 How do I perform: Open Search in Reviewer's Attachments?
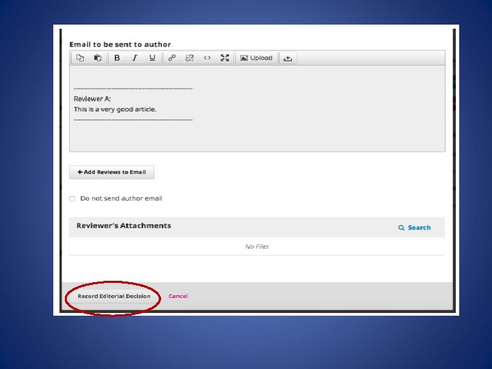415,228
